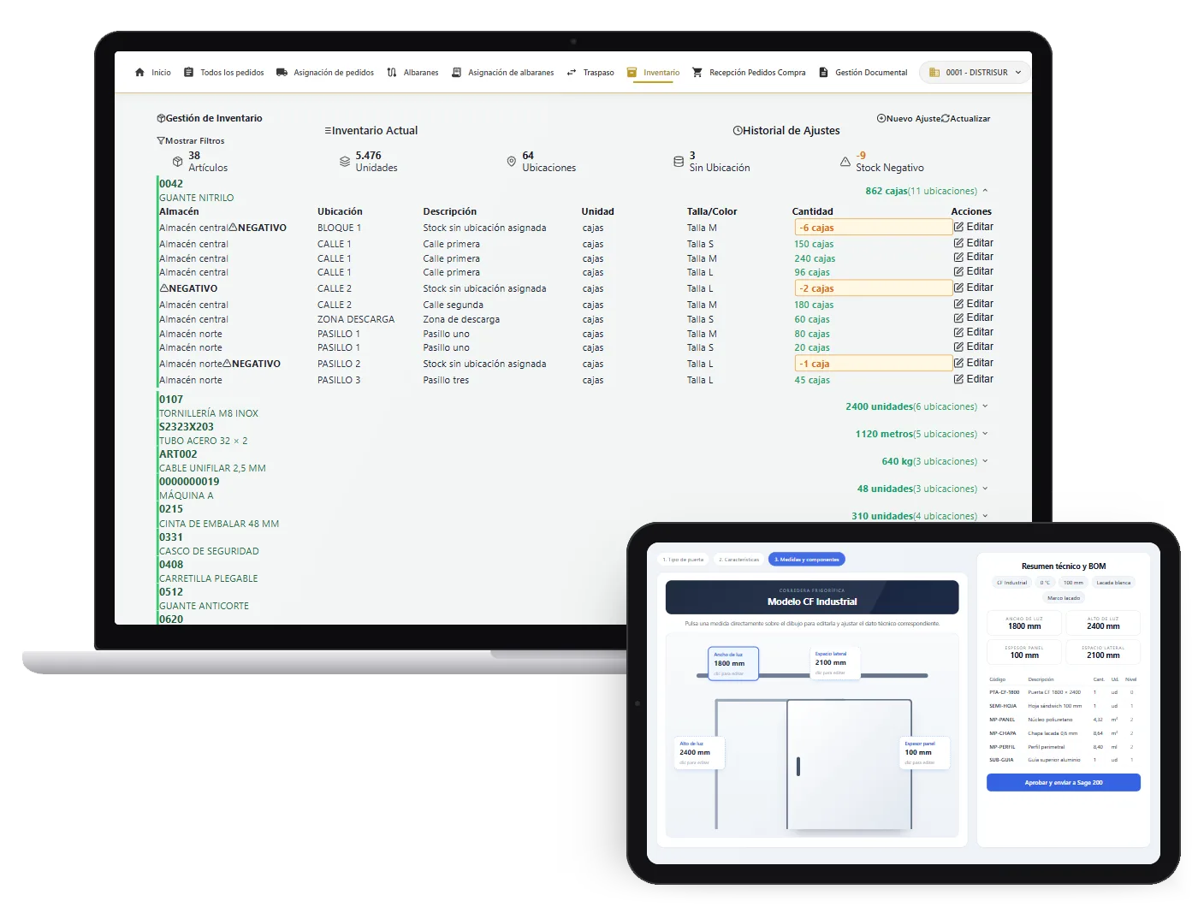1198x907 pixels.
Task: Click the Inicio home icon
Action: 140,73
